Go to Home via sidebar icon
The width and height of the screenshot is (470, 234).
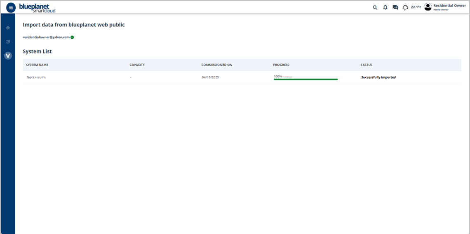(8, 28)
